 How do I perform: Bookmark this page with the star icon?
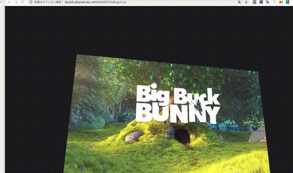[246, 2]
